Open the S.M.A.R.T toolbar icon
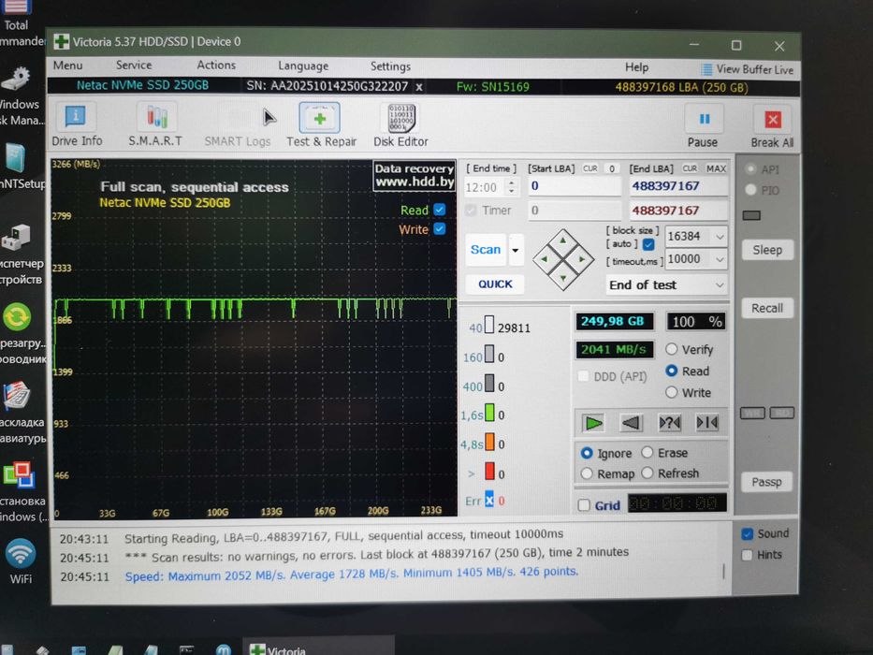873x655 pixels. 155,120
